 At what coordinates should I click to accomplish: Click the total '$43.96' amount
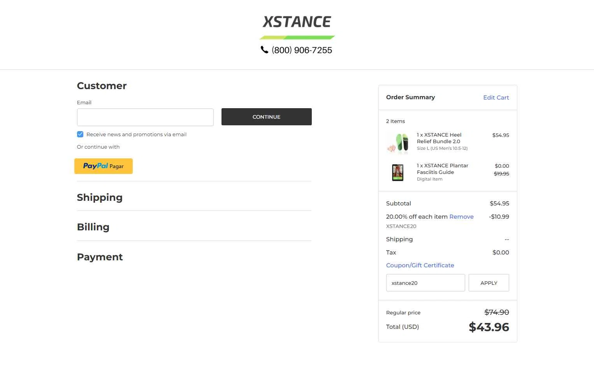[489, 327]
